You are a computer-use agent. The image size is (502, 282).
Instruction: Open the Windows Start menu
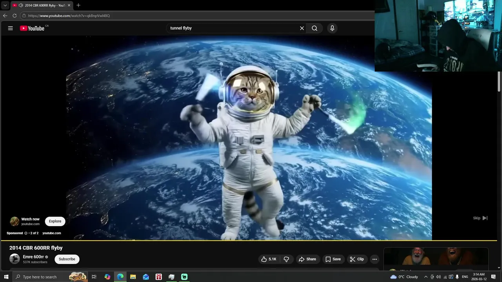tap(6, 277)
